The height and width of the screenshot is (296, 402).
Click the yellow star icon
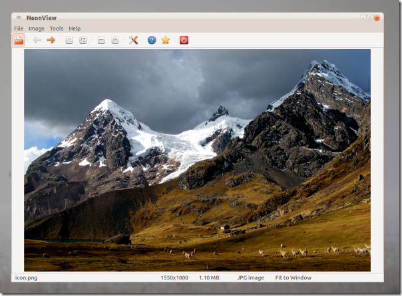tap(166, 40)
